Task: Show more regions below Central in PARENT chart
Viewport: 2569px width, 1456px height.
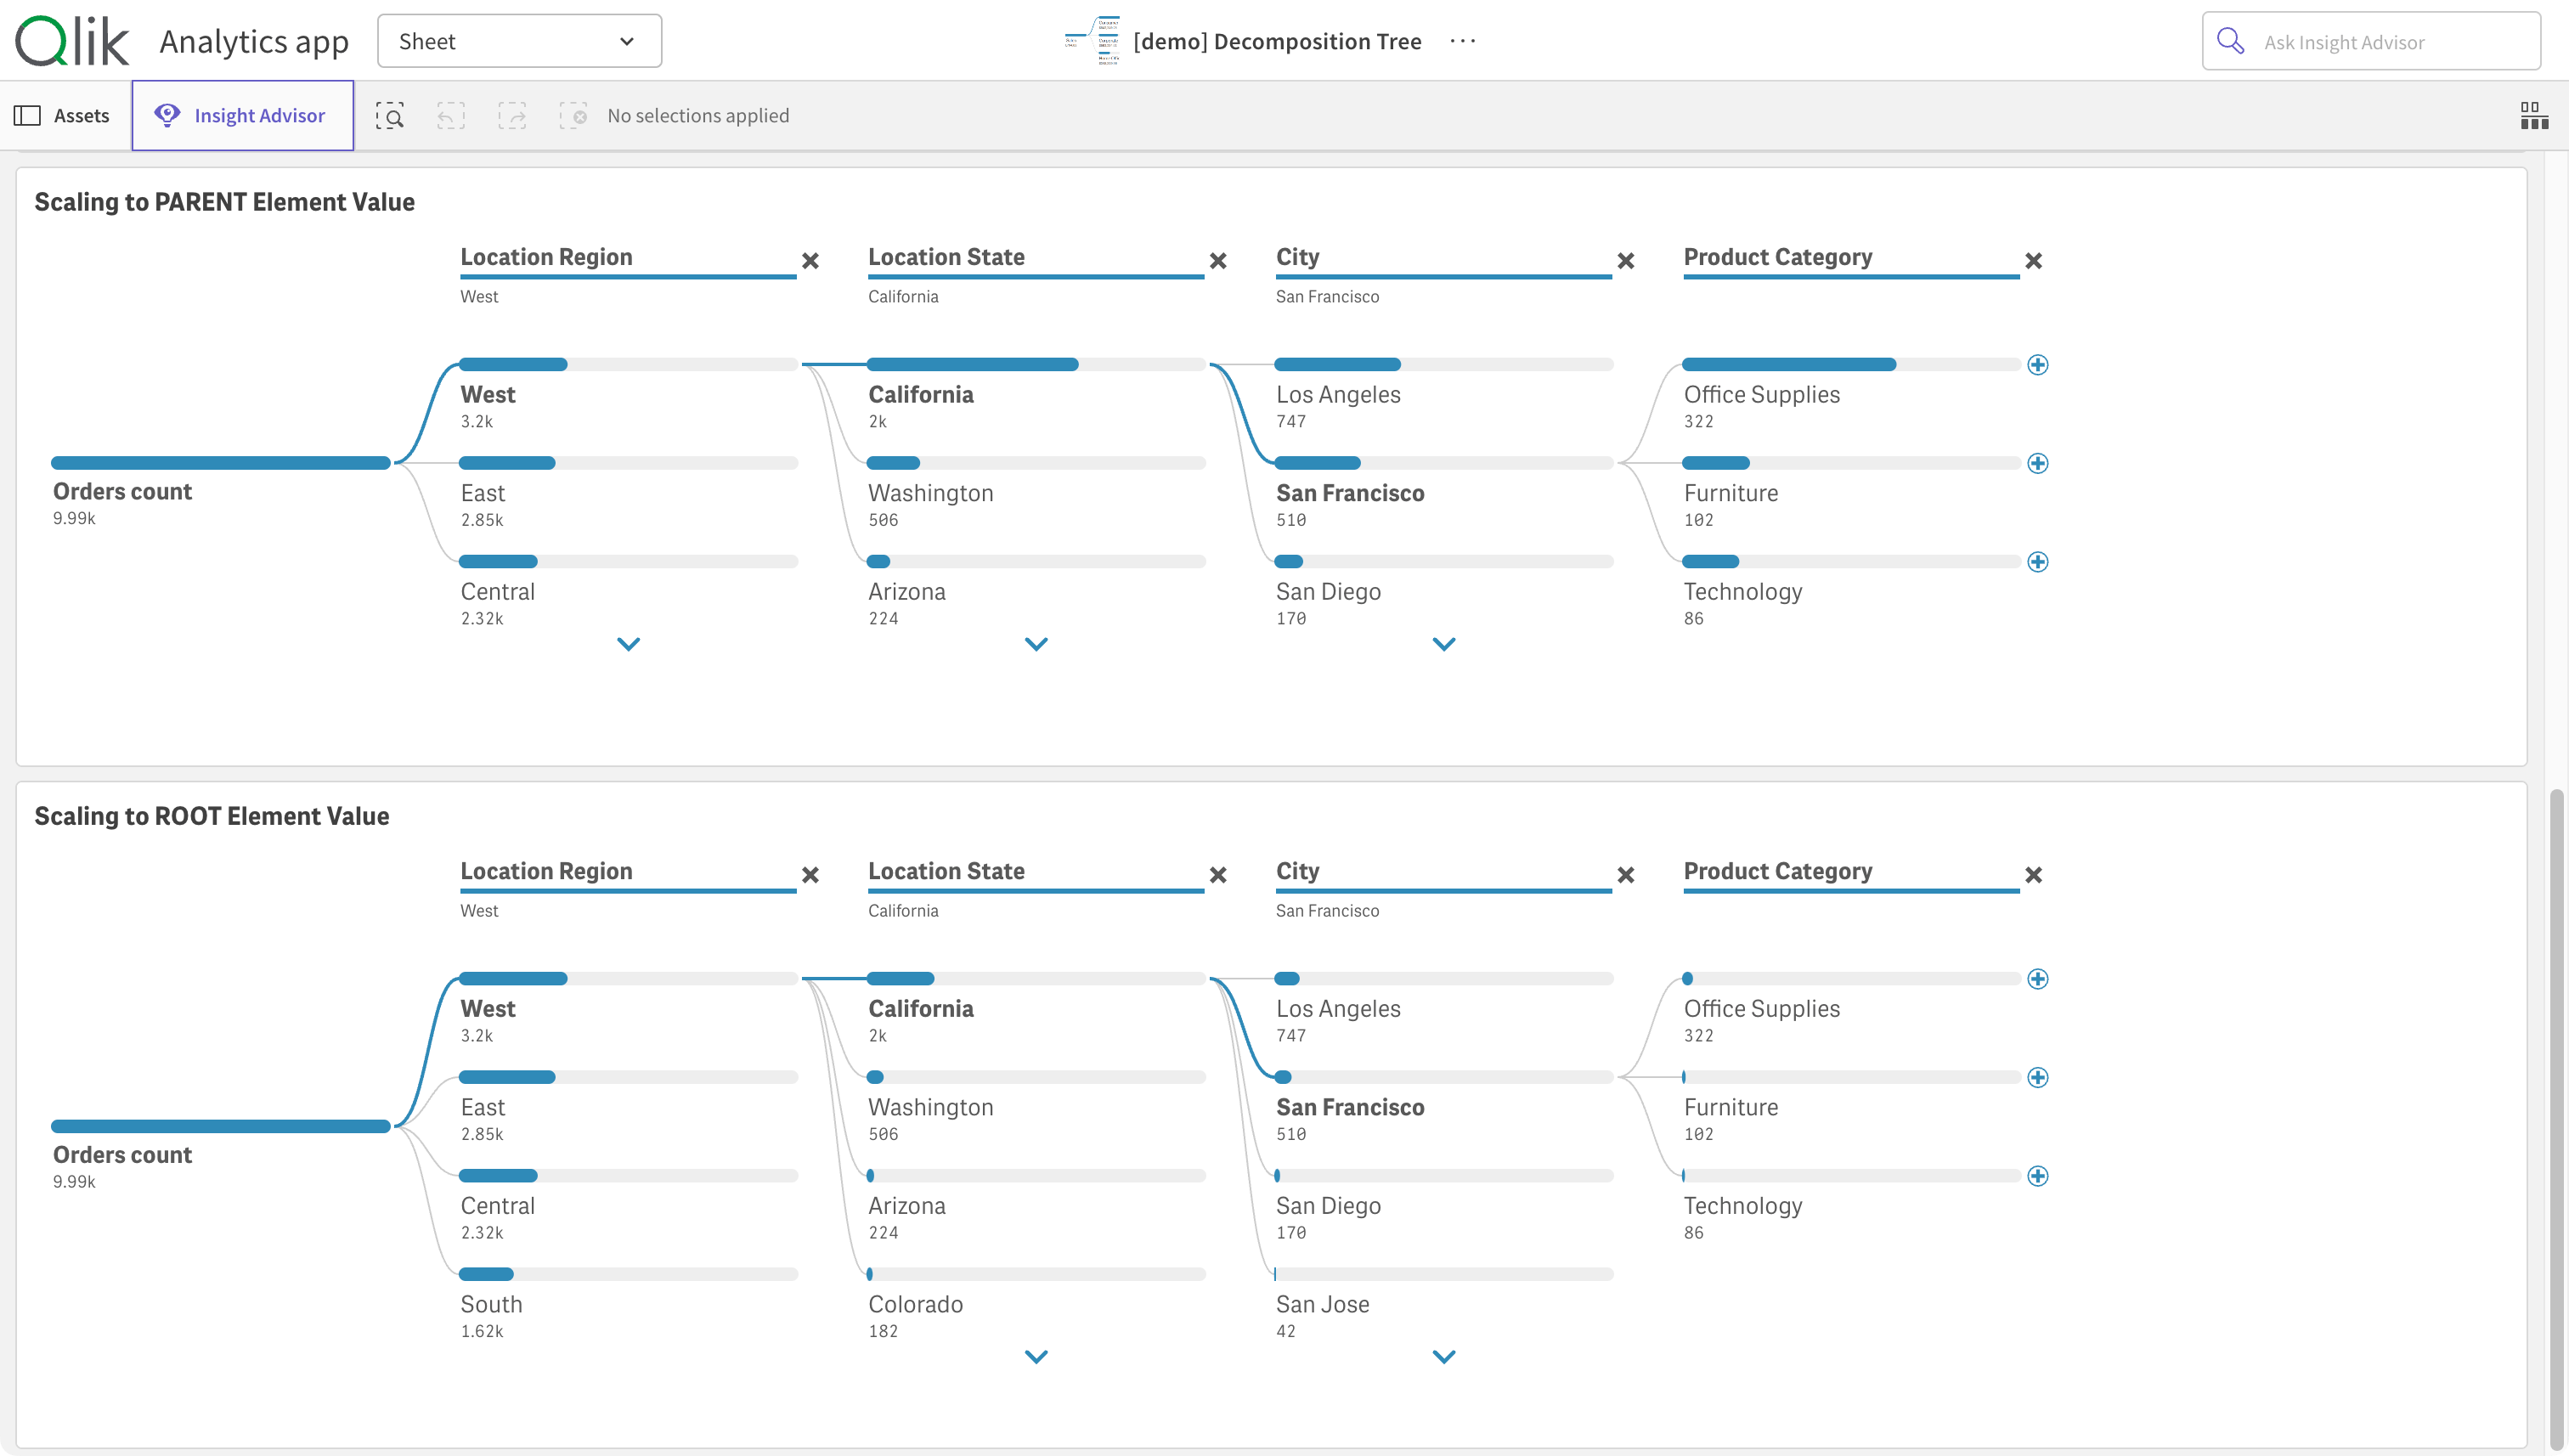Action: click(628, 644)
